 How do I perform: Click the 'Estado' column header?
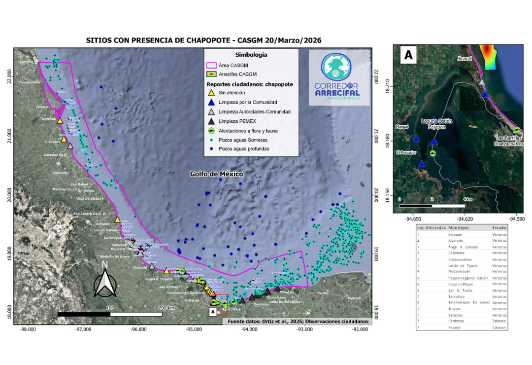(x=500, y=228)
